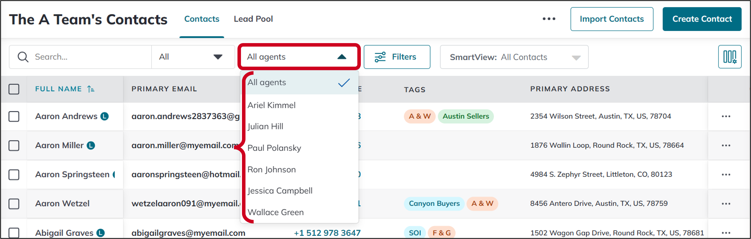The image size is (751, 239).
Task: Click the Austin Sellers tag
Action: pos(466,116)
